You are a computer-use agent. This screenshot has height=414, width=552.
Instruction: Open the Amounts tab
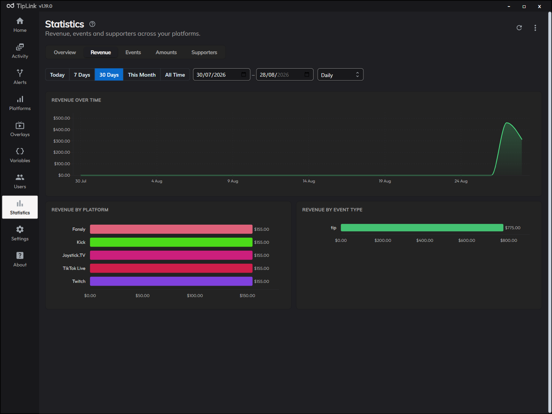(166, 52)
